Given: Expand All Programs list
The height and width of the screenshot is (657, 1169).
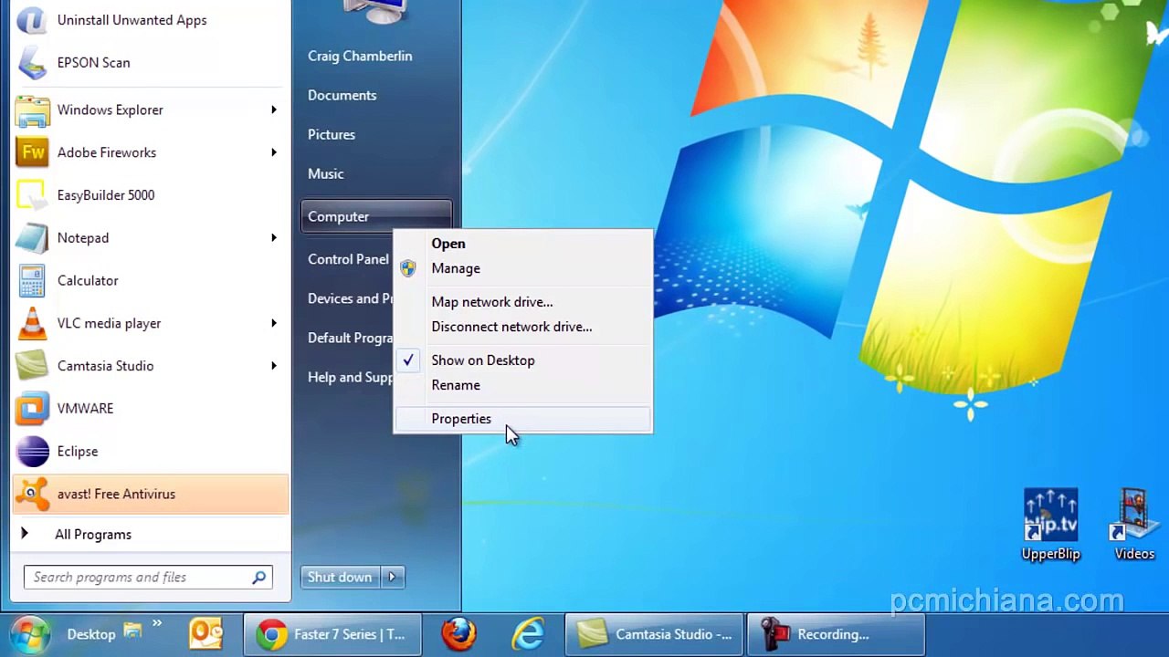Looking at the screenshot, I should click(x=92, y=535).
